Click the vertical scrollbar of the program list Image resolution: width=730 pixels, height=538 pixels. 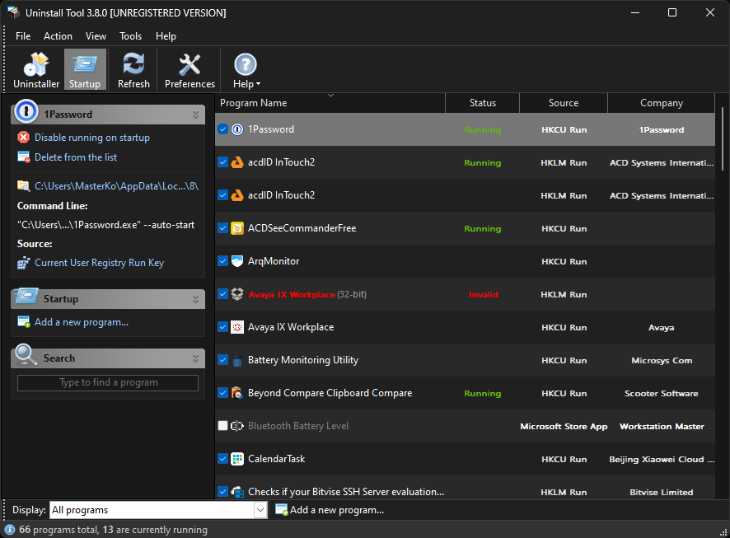722,139
